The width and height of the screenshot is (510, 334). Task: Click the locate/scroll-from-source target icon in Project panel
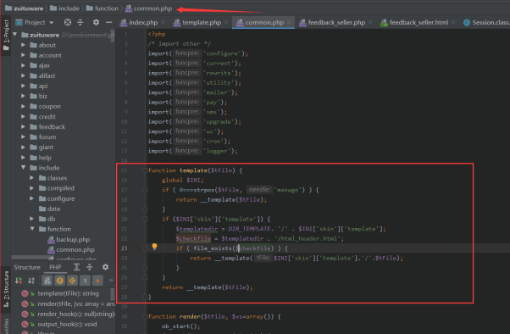coord(68,22)
